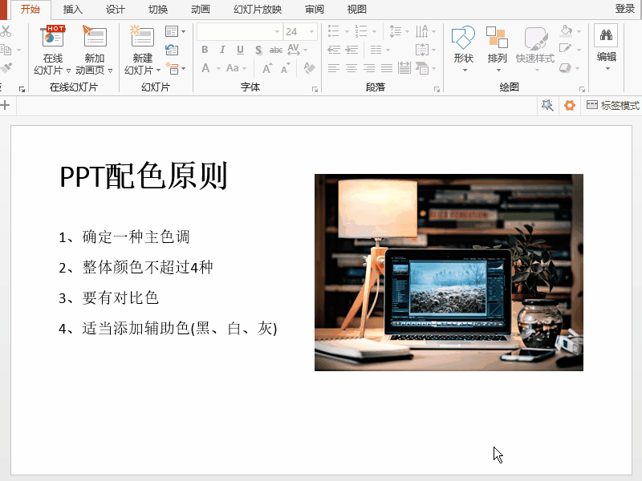Image resolution: width=642 pixels, height=481 pixels.
Task: Toggle Underline formatting
Action: click(x=240, y=50)
